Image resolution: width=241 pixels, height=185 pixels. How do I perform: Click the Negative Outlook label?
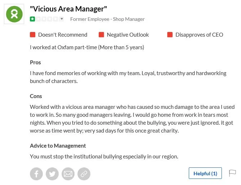pyautogui.click(x=128, y=35)
